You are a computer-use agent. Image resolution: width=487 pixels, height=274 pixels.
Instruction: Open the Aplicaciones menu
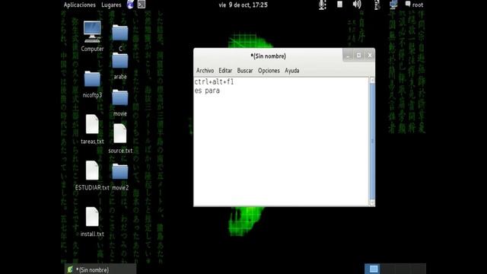79,5
